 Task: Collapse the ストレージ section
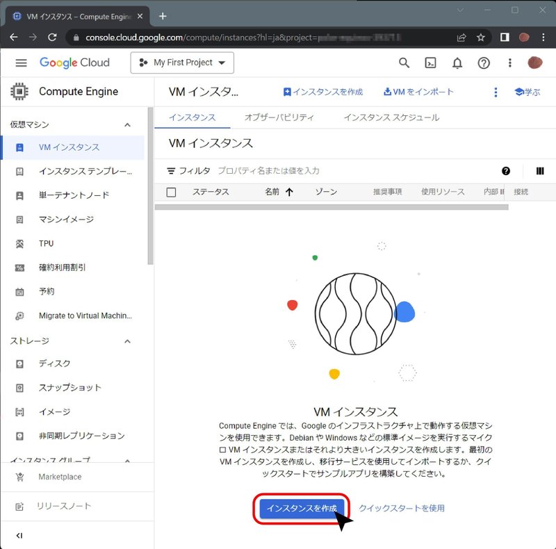coord(128,341)
